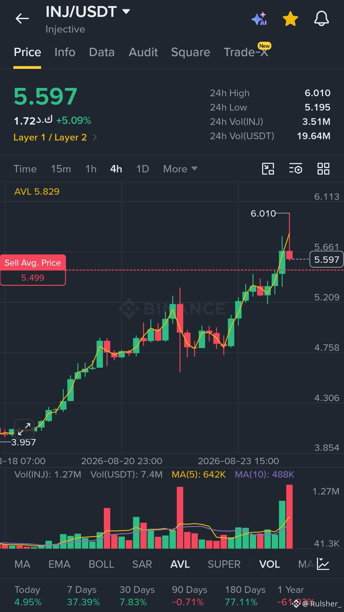The width and height of the screenshot is (344, 612).
Task: Enable the SUPER indicator
Action: click(x=224, y=564)
